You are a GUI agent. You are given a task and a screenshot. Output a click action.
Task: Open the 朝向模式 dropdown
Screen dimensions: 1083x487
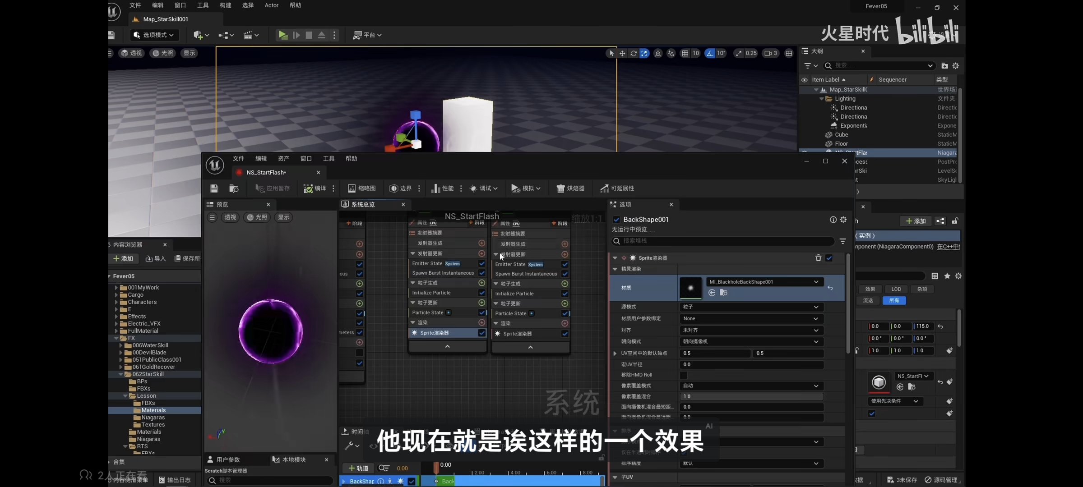click(x=751, y=342)
